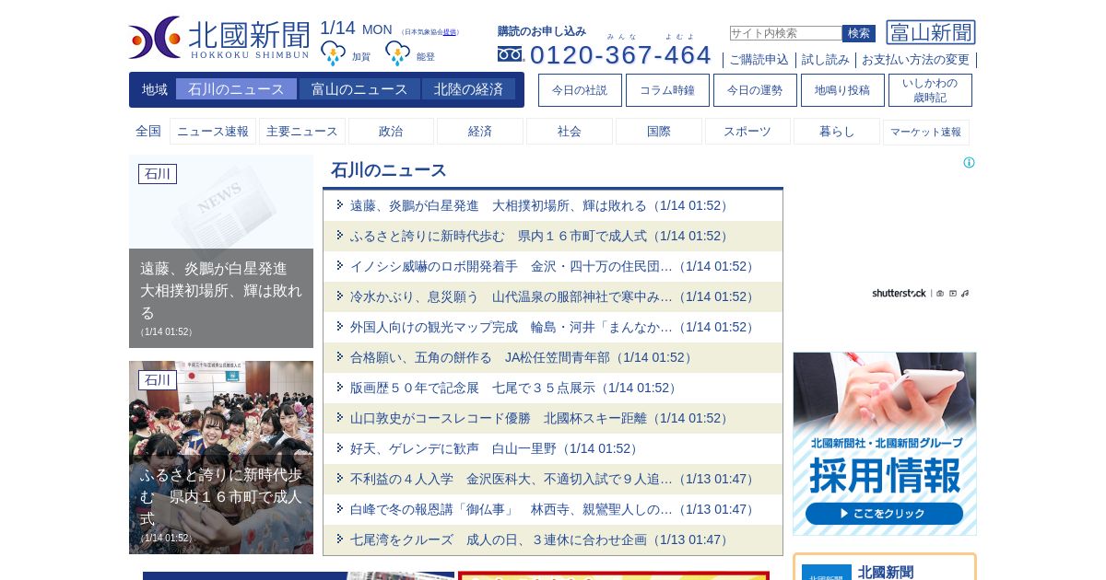The height and width of the screenshot is (580, 1106).
Task: Click arrow bullet beside 版画歴５０年で記念展
Action: coord(340,387)
